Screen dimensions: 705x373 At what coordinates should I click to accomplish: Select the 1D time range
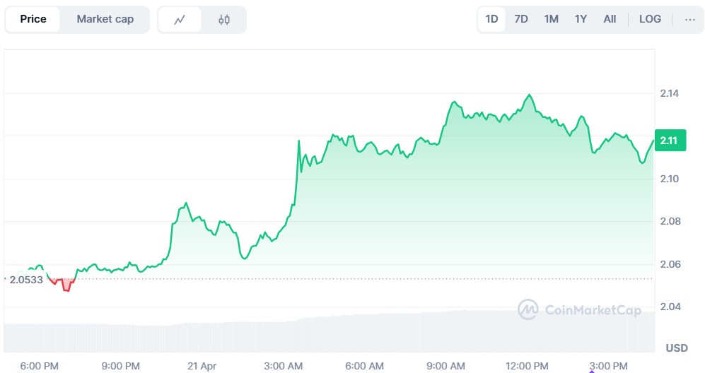tap(492, 20)
